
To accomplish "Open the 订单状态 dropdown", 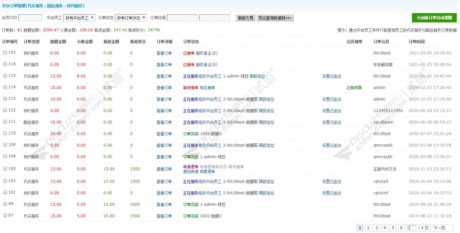I will point(131,18).
